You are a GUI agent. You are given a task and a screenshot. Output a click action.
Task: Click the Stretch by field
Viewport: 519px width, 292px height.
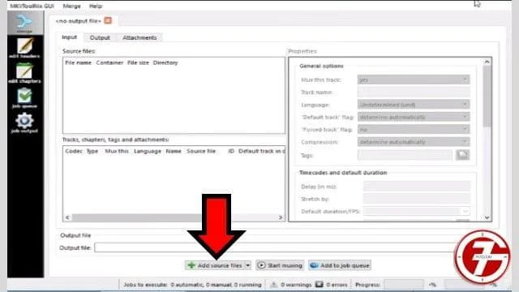tap(417, 199)
